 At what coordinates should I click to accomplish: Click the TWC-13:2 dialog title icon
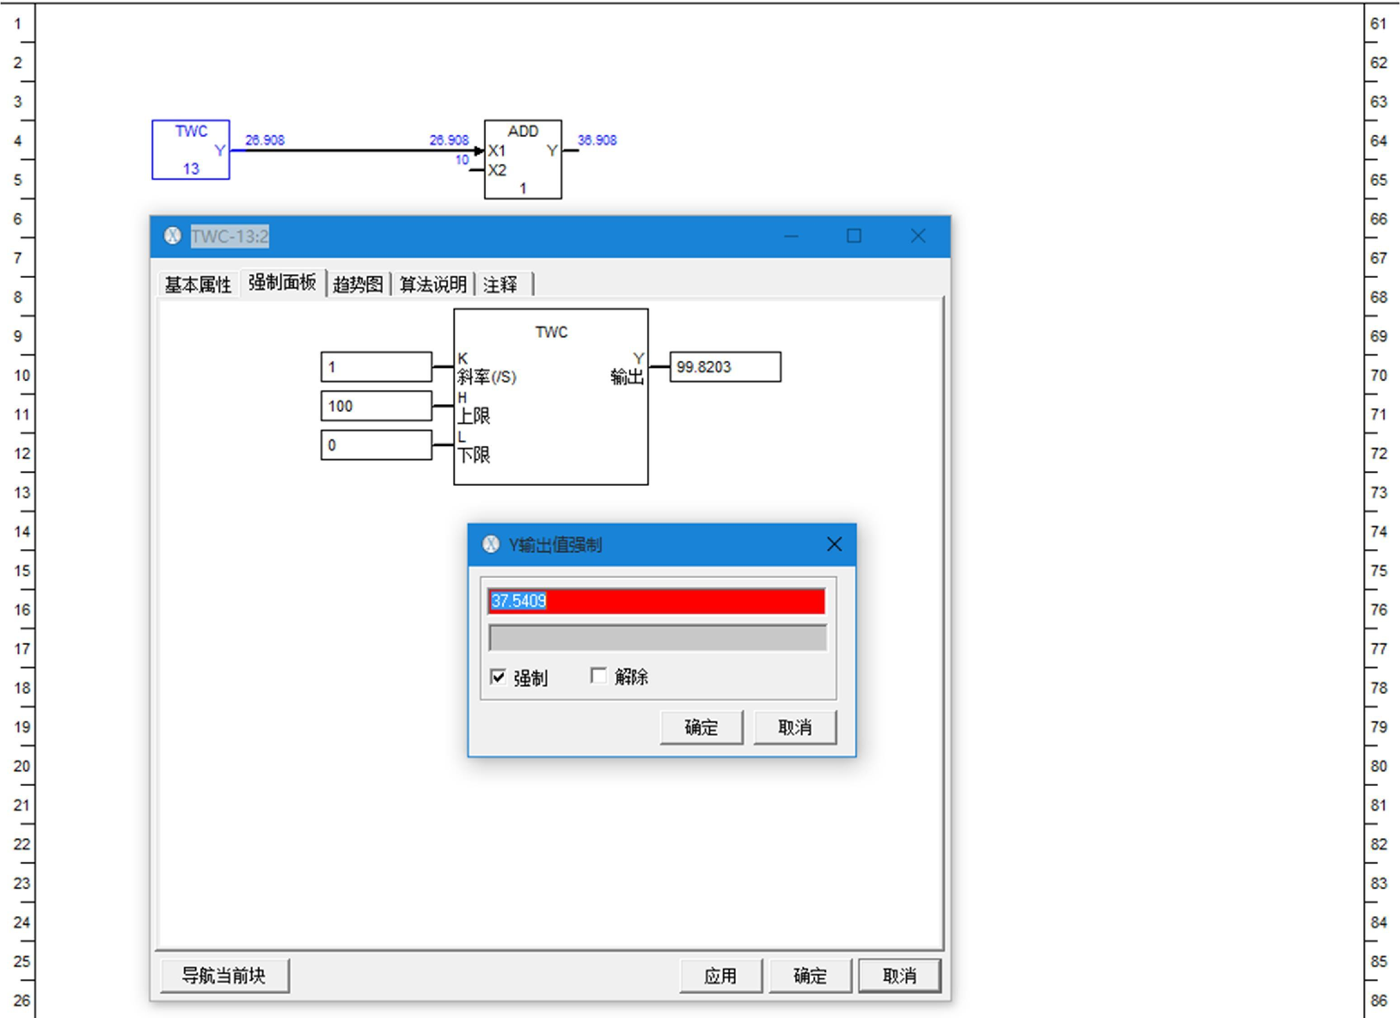173,236
